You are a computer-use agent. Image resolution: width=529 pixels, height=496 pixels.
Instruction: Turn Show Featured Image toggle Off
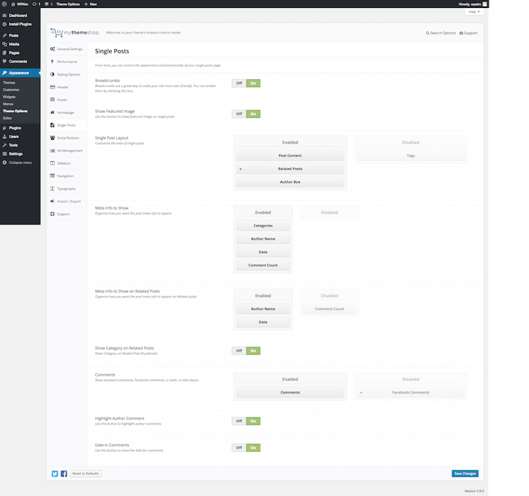point(239,114)
